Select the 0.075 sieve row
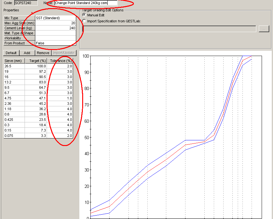Screen dimensions: 273x219 click(14, 136)
